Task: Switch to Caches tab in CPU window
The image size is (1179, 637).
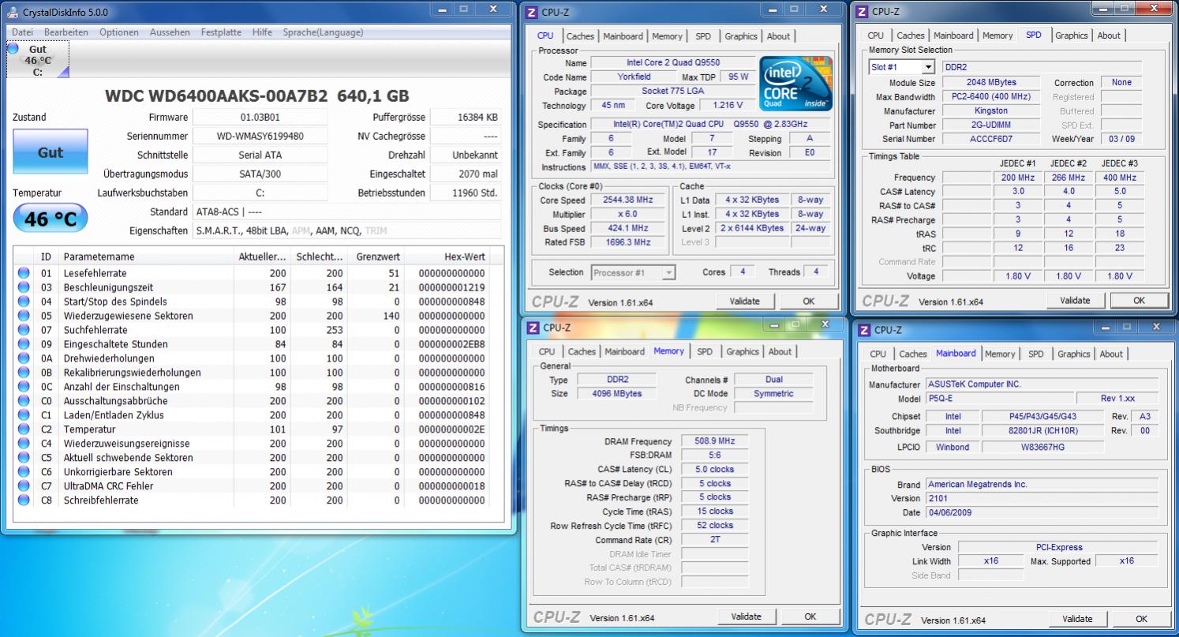Action: click(x=580, y=36)
